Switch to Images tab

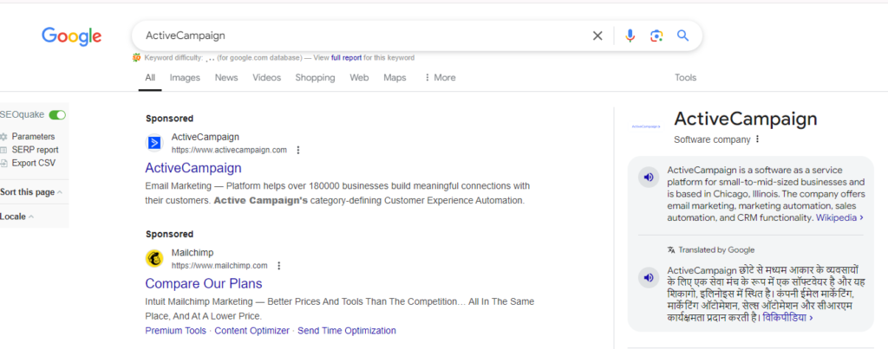[x=186, y=78]
